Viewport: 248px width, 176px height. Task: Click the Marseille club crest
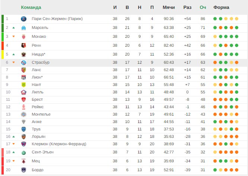click(24, 27)
